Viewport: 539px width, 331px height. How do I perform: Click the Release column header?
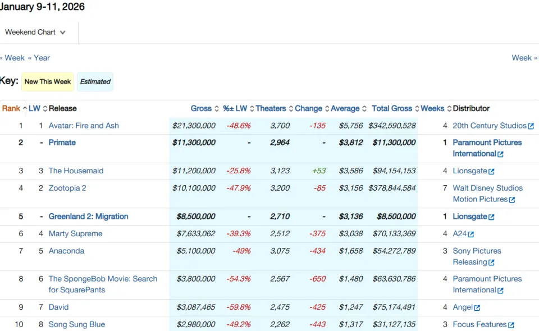pyautogui.click(x=62, y=108)
